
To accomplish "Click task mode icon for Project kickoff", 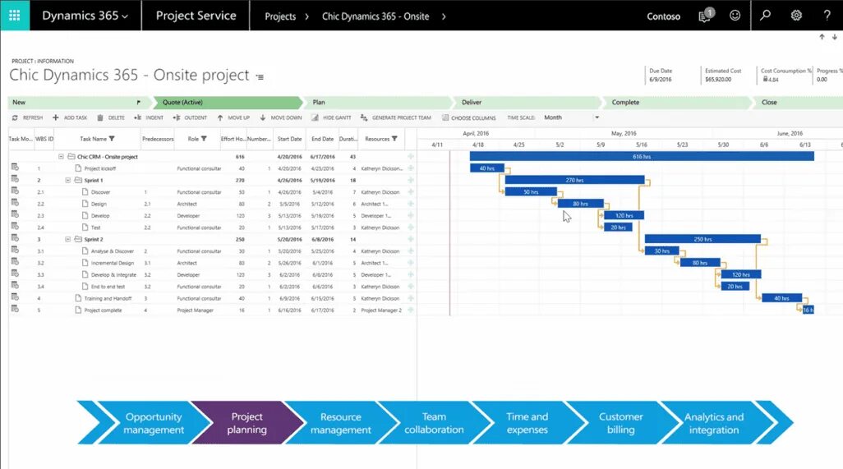I will (15, 168).
